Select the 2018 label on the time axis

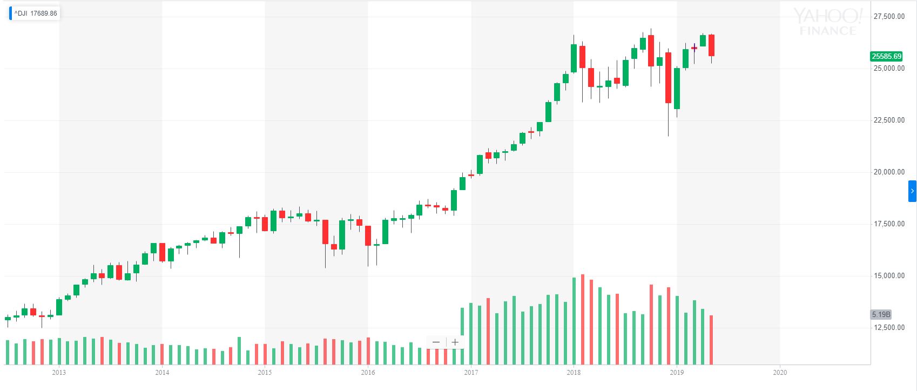(574, 373)
